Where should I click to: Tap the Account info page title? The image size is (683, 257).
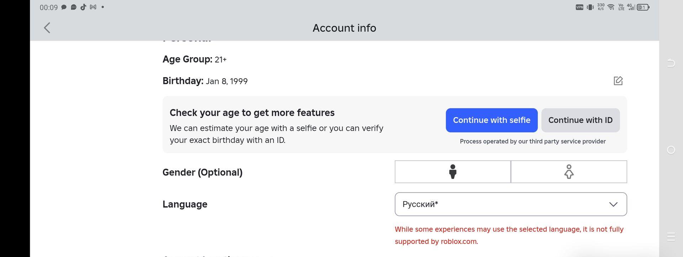pyautogui.click(x=344, y=28)
